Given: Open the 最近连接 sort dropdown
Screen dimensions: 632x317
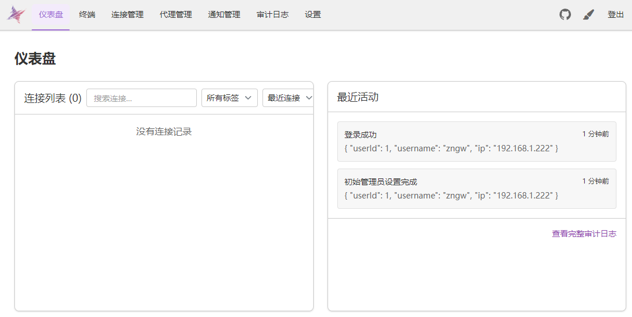Looking at the screenshot, I should pos(288,98).
